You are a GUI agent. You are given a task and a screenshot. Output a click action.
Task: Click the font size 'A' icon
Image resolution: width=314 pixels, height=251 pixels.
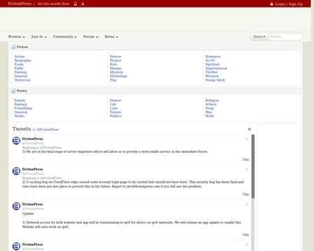[x=82, y=3]
